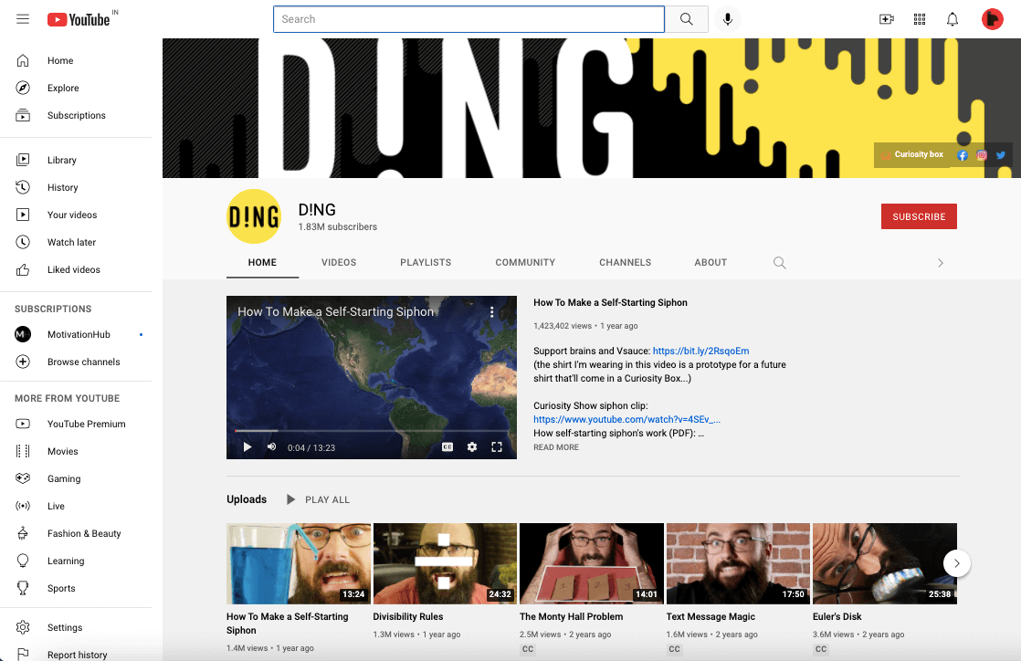Open Settings in sidebar

coord(76,627)
